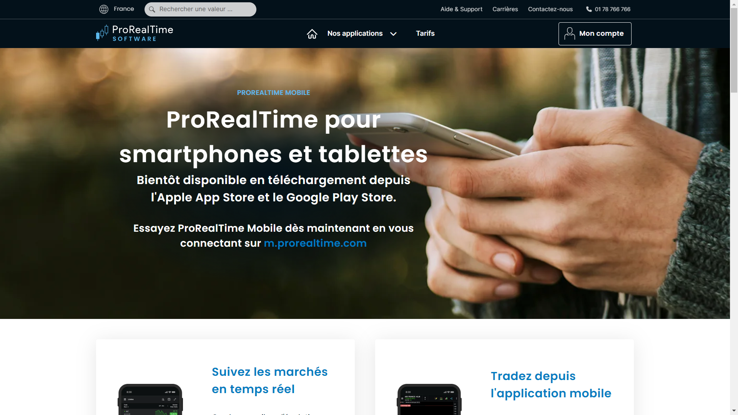Click the globe language icon
The image size is (738, 415).
pos(104,9)
